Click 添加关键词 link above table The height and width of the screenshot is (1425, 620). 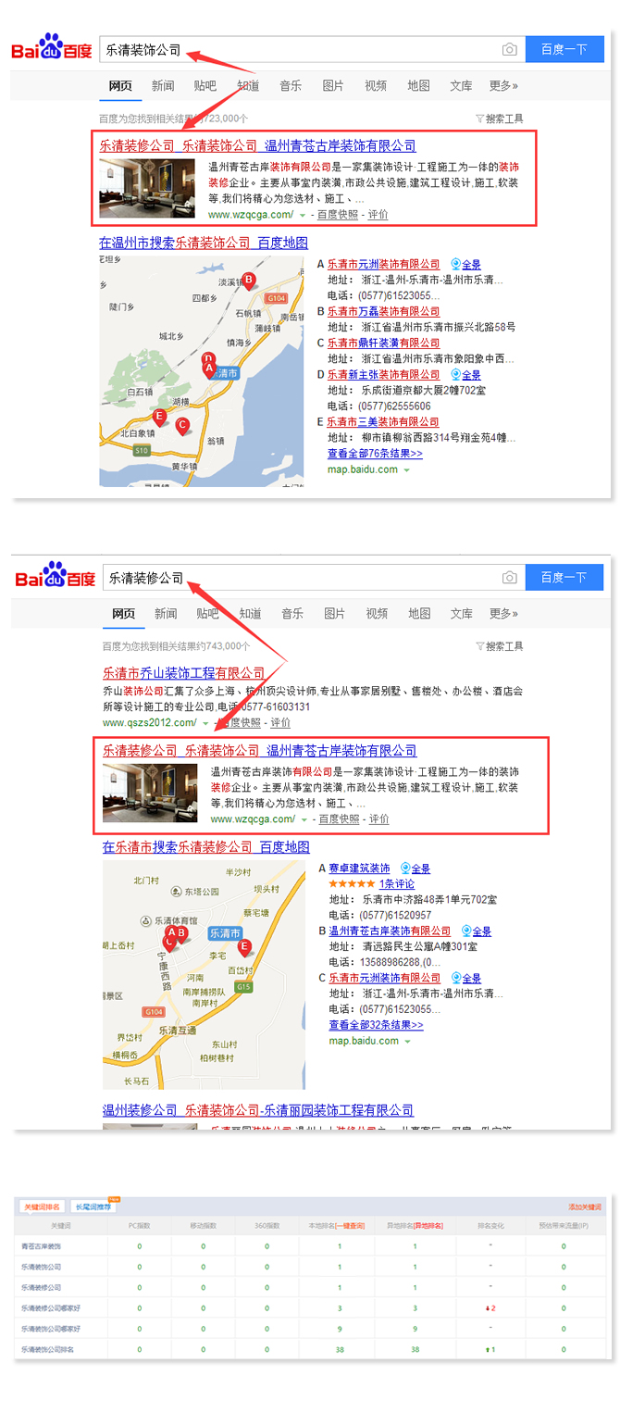coord(585,1207)
